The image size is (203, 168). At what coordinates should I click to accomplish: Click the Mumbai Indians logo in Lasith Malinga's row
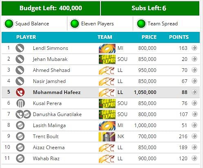(x=107, y=125)
